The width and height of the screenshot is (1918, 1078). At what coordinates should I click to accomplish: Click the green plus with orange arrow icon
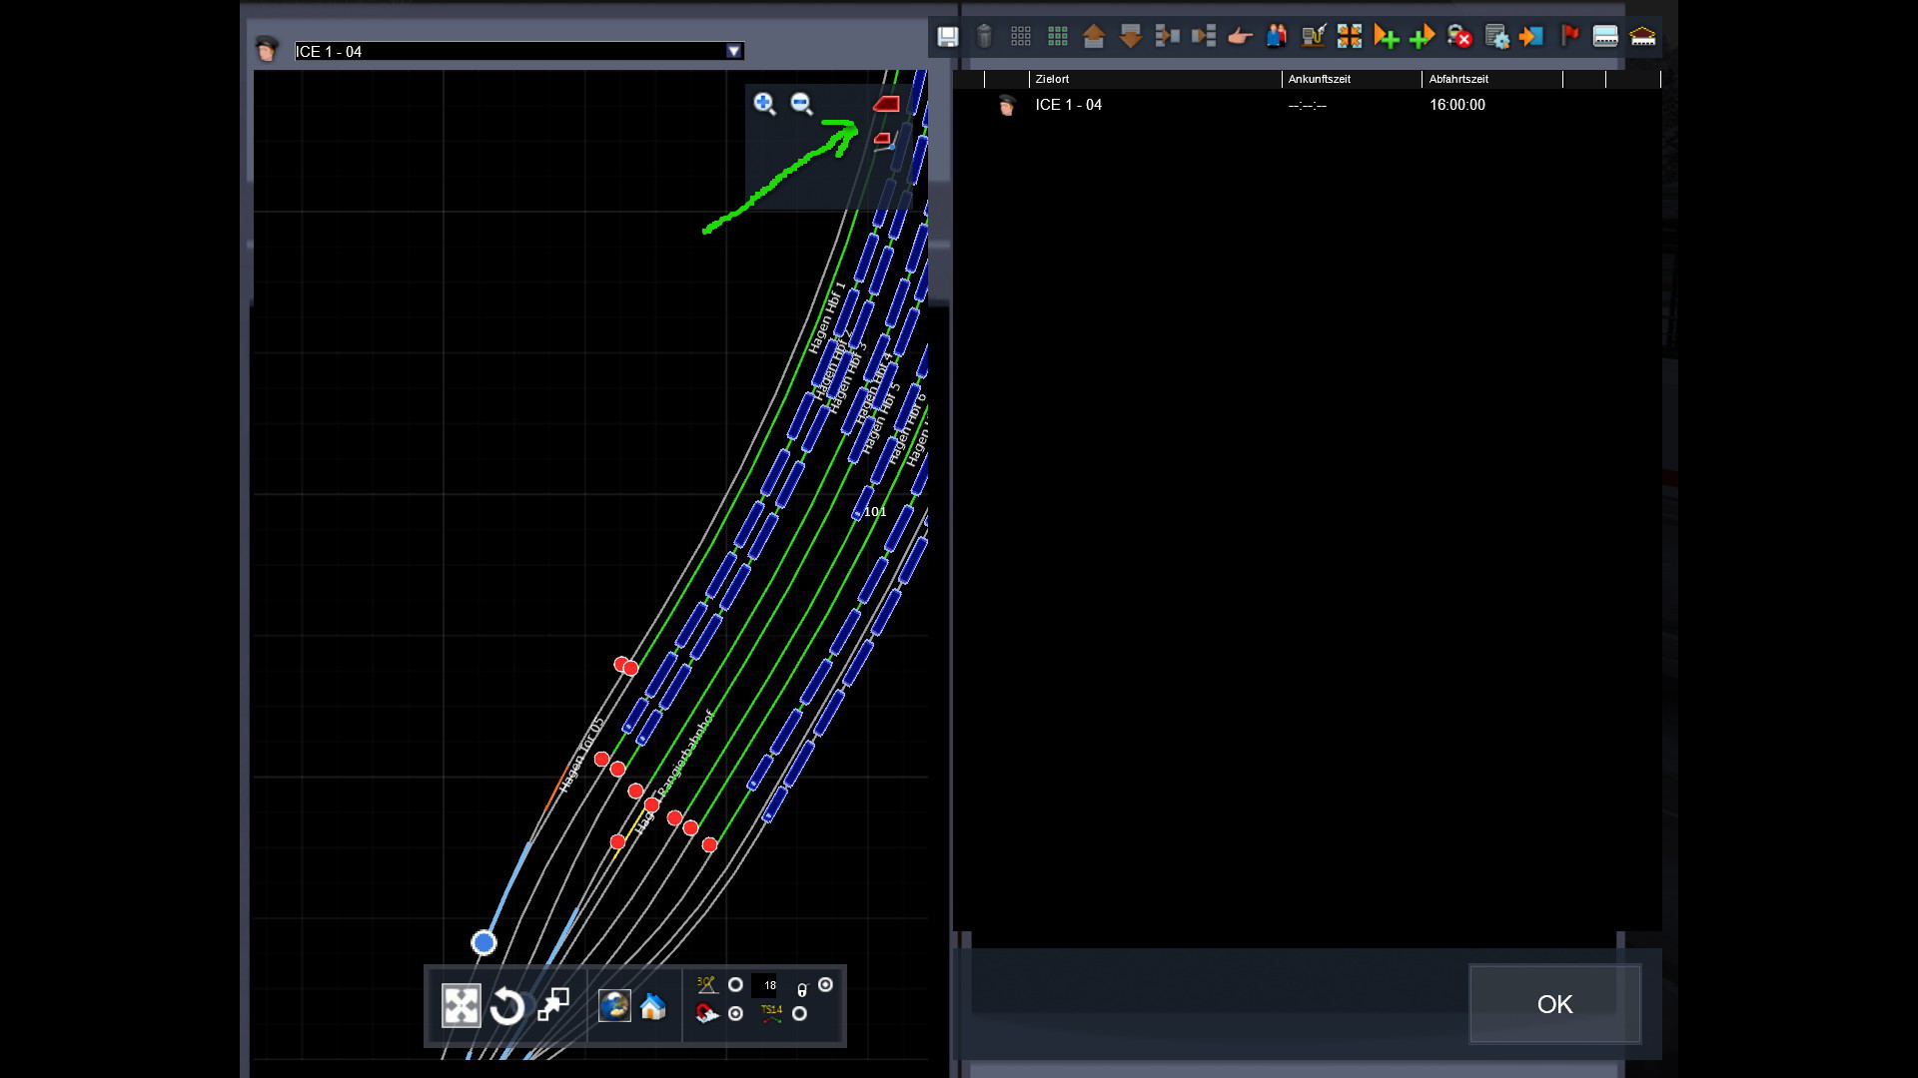1423,37
